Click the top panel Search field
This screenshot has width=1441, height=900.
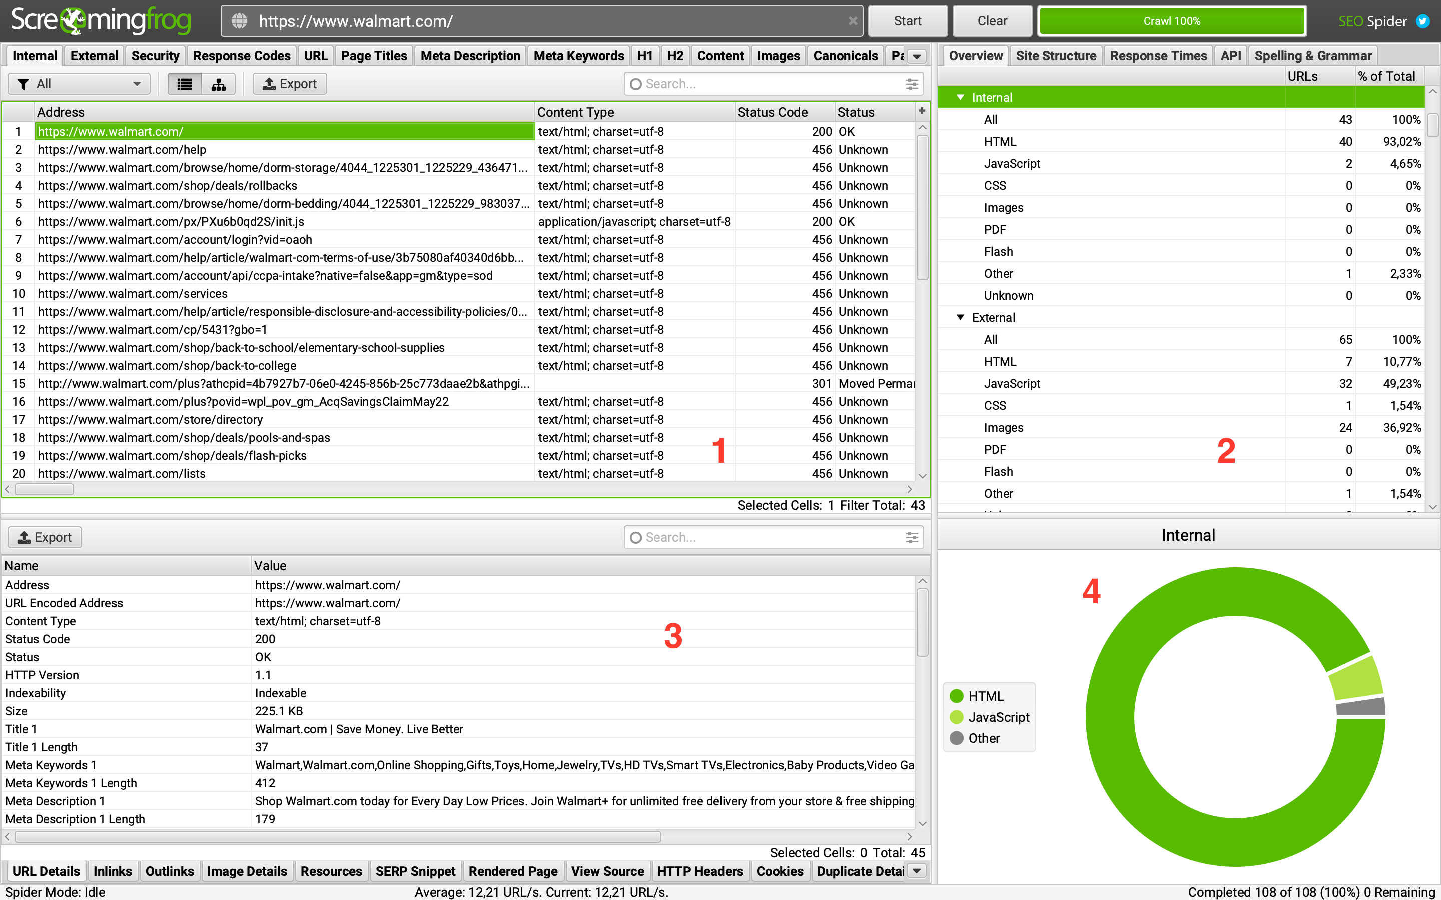click(x=774, y=84)
